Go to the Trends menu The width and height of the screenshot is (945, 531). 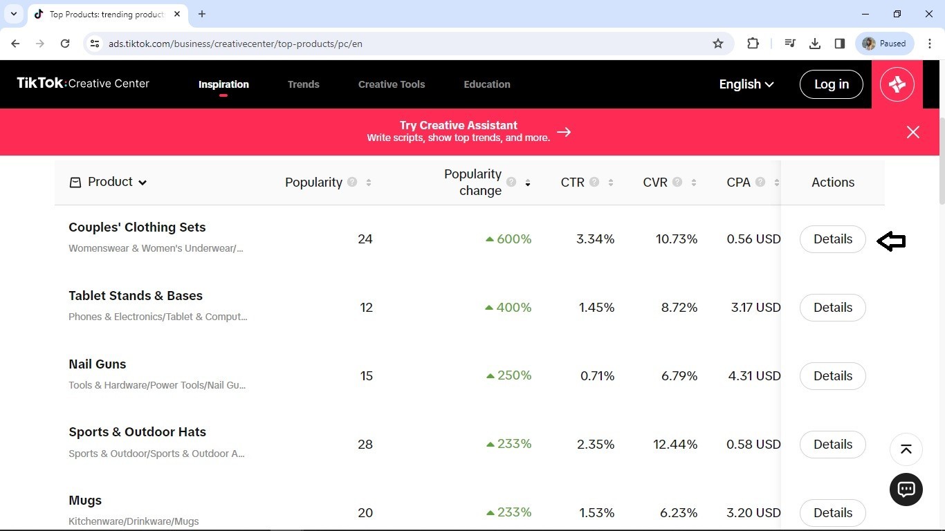coord(303,84)
